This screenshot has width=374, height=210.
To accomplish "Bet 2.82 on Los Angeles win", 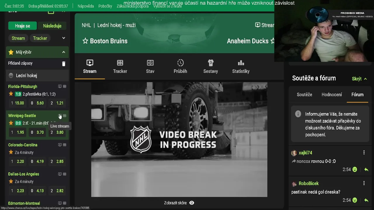I will coord(57,190).
